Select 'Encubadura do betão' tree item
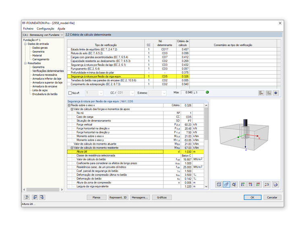The width and height of the screenshot is (306, 229). pyautogui.click(x=45, y=94)
